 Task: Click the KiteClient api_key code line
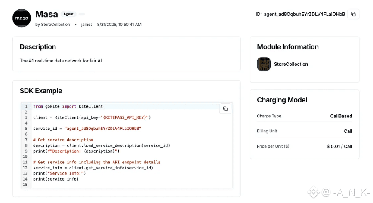click(92, 117)
